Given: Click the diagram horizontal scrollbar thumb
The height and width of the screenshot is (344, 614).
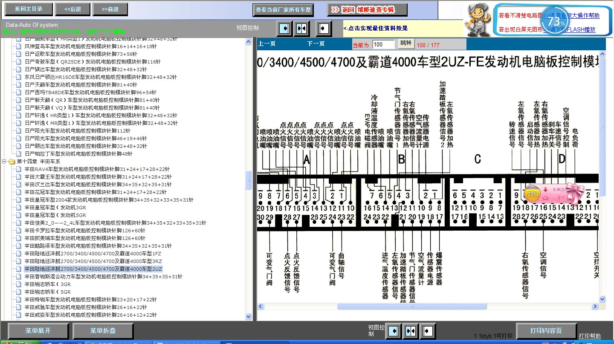Looking at the screenshot, I should tap(412, 306).
